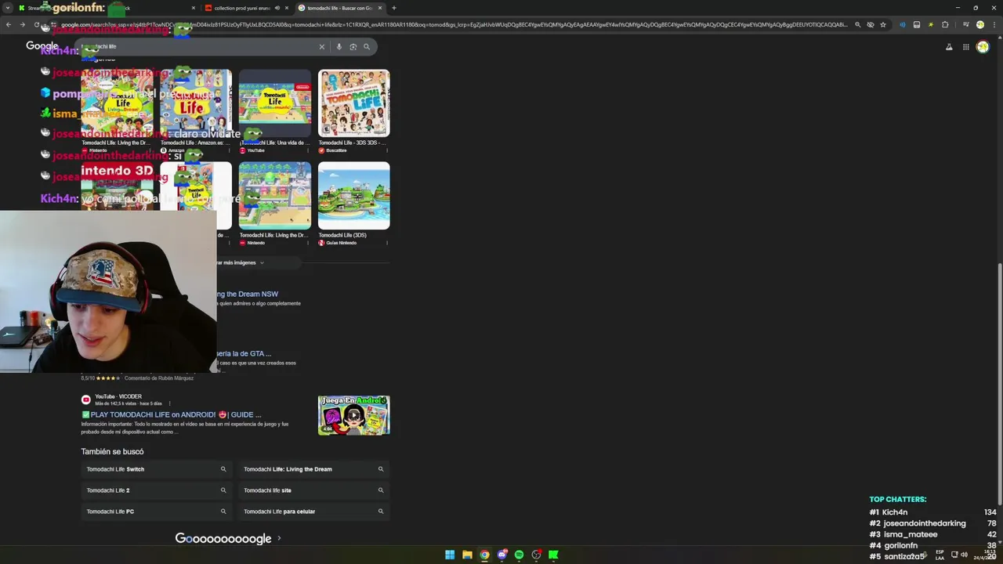Open Guías Nintendo island image result
Viewport: 1003px width, 564px height.
[x=353, y=196]
